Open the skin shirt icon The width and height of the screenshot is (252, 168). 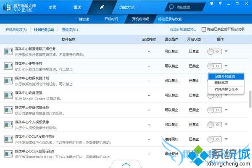coord(212,3)
